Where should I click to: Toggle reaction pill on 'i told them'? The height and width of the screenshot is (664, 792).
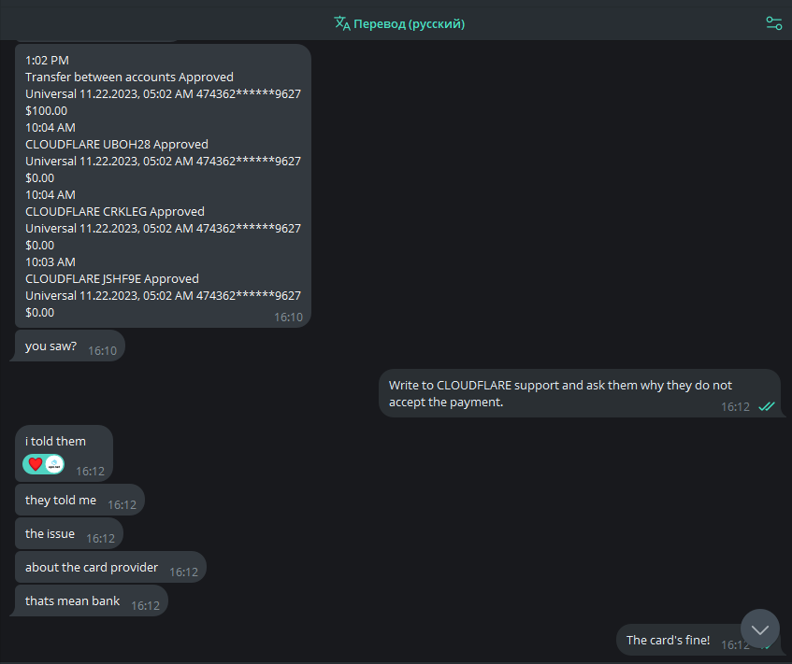coord(43,464)
